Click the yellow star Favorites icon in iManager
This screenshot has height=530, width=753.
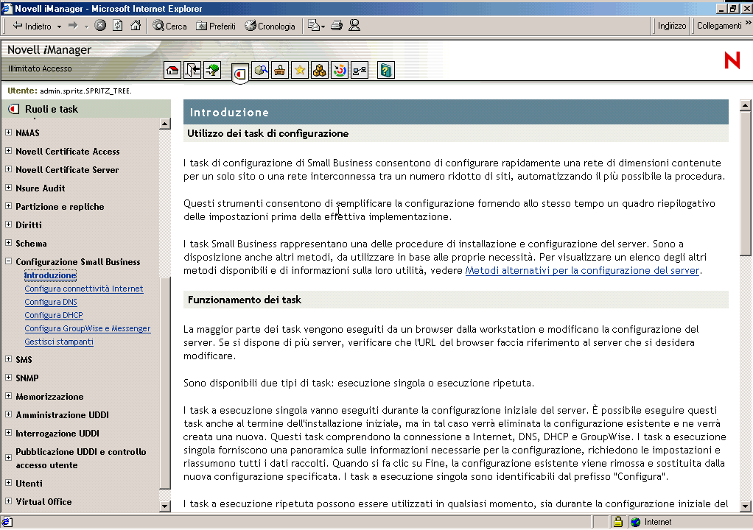point(300,71)
